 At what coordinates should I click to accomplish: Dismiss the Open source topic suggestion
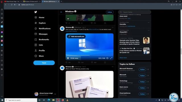click(x=148, y=88)
